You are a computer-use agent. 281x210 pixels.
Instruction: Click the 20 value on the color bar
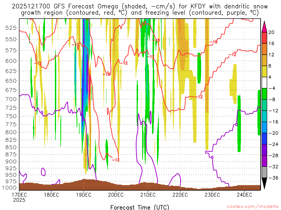(272, 32)
